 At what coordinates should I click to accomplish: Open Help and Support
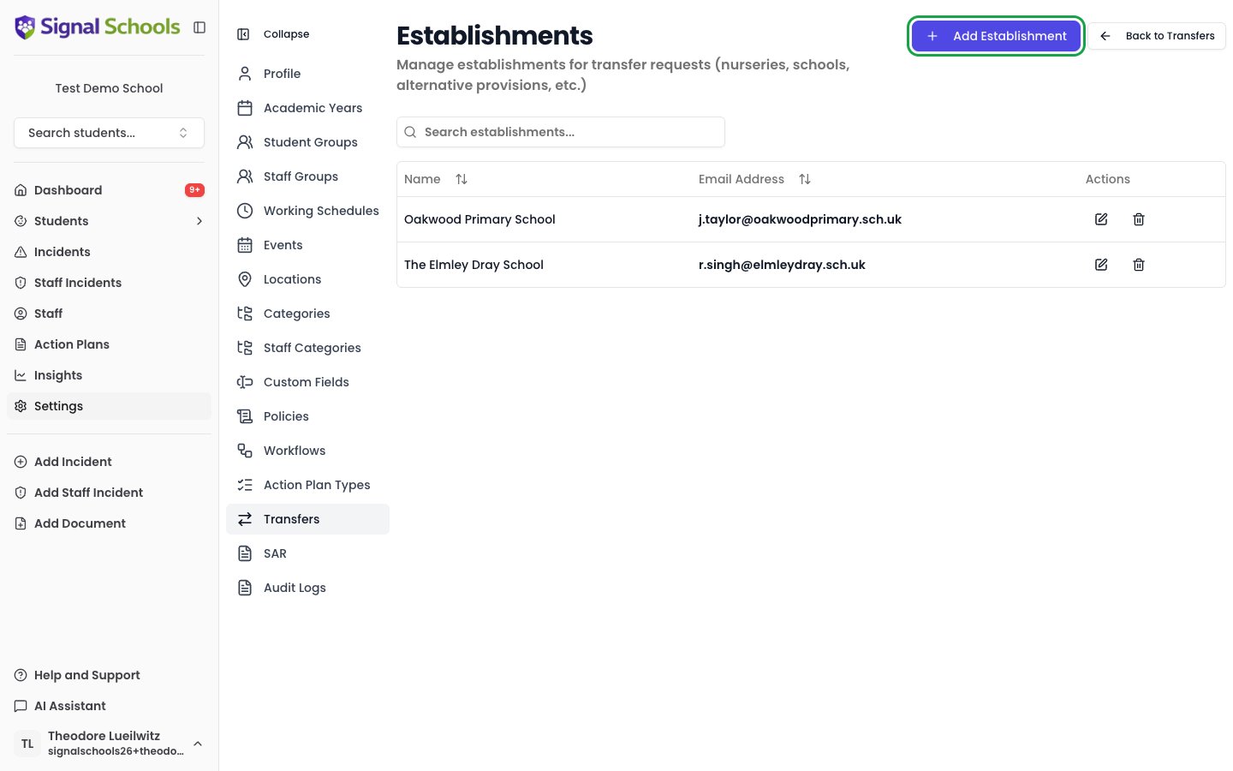coord(109,675)
